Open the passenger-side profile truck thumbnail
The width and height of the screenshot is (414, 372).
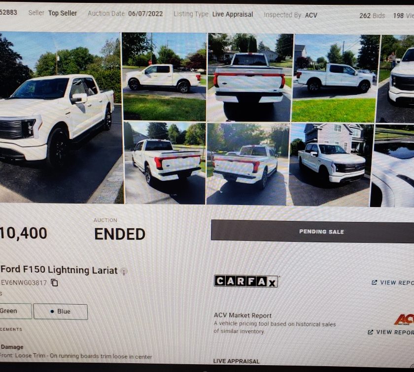pos(336,78)
